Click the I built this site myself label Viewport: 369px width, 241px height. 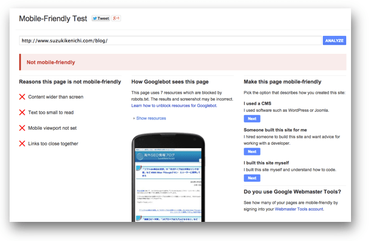(266, 163)
